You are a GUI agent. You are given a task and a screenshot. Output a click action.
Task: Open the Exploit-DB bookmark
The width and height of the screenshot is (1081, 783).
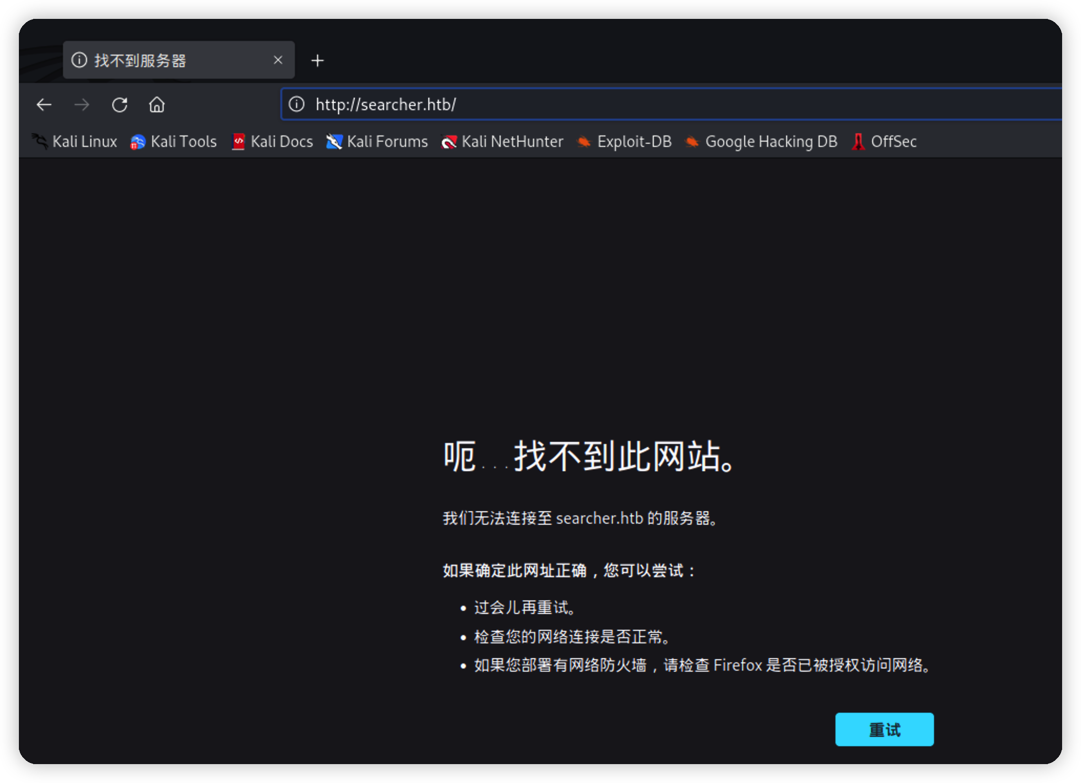point(624,142)
